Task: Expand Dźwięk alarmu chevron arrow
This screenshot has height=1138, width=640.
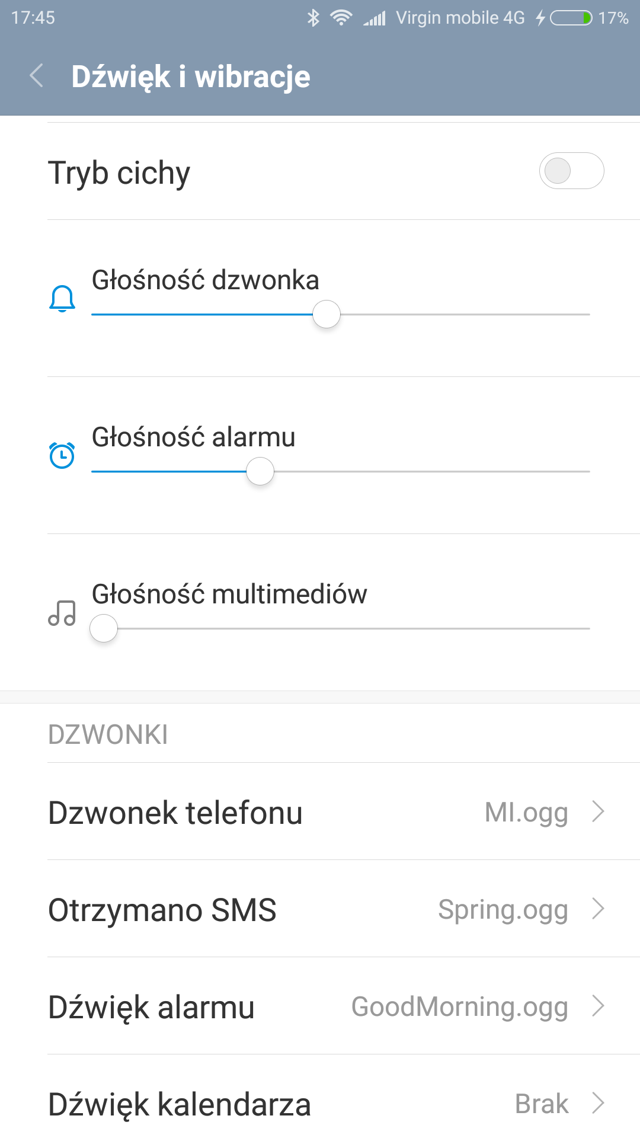Action: (598, 1006)
